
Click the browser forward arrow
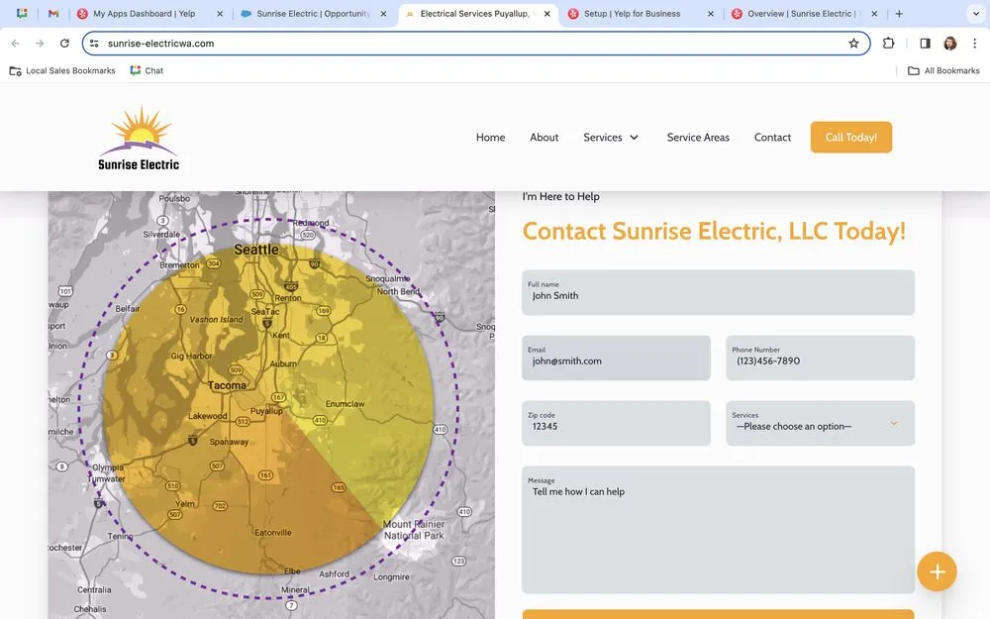(x=39, y=43)
